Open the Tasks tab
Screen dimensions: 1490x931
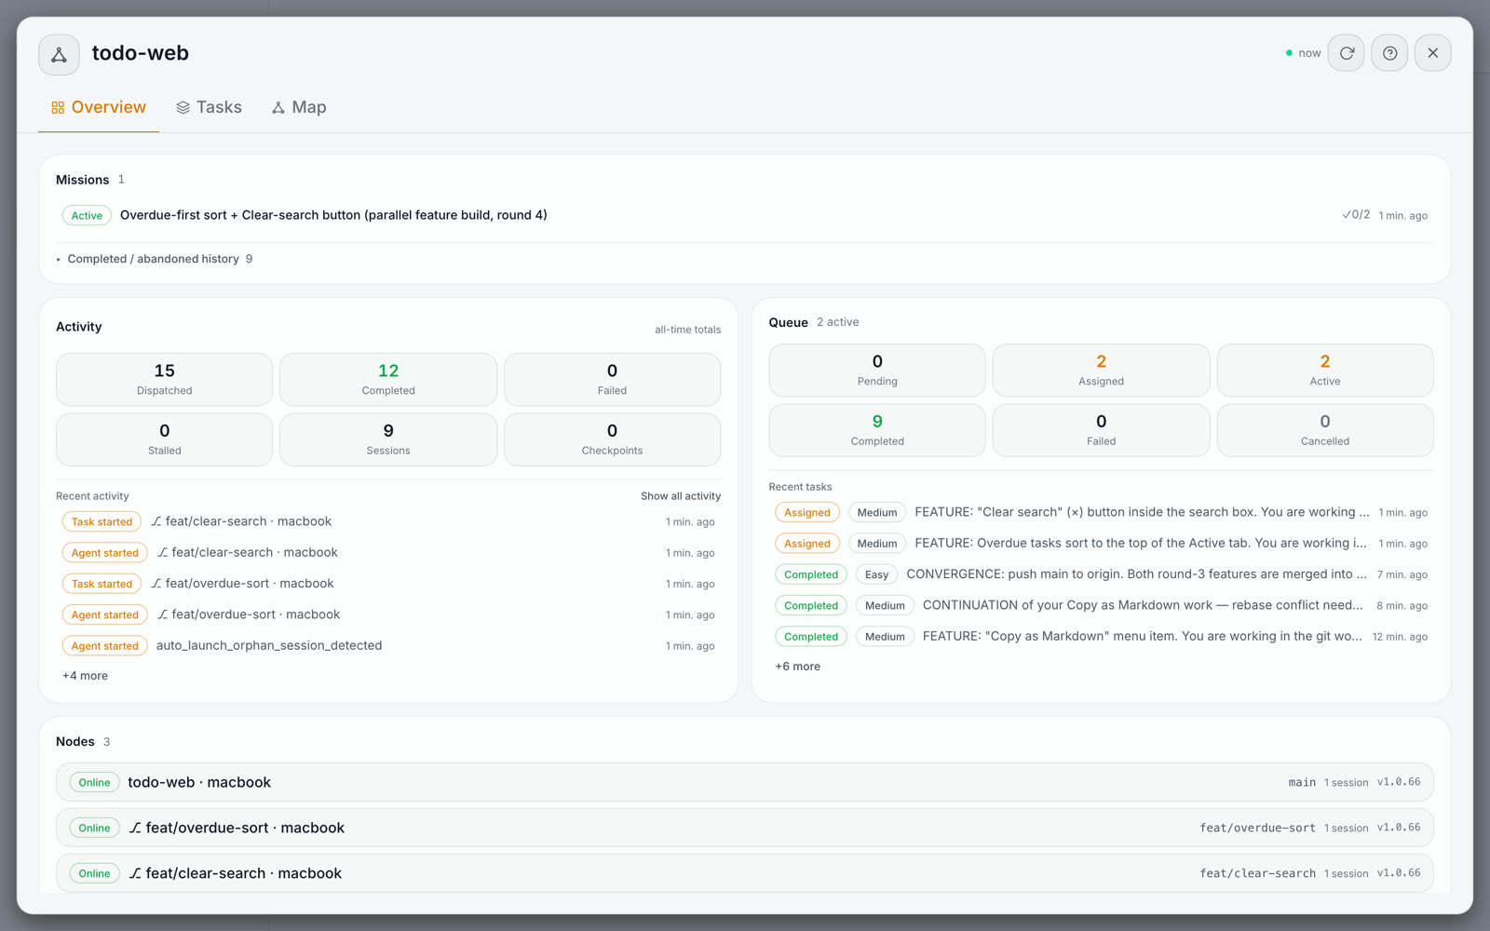[x=209, y=107]
